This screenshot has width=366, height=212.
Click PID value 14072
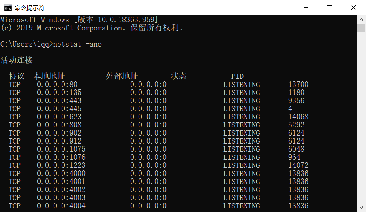[298, 165]
